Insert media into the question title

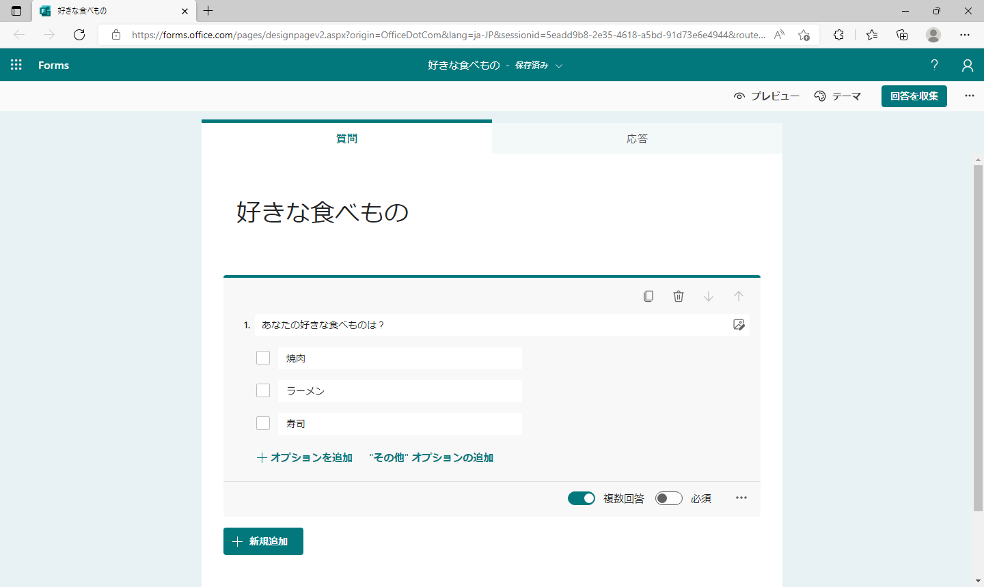(x=739, y=325)
